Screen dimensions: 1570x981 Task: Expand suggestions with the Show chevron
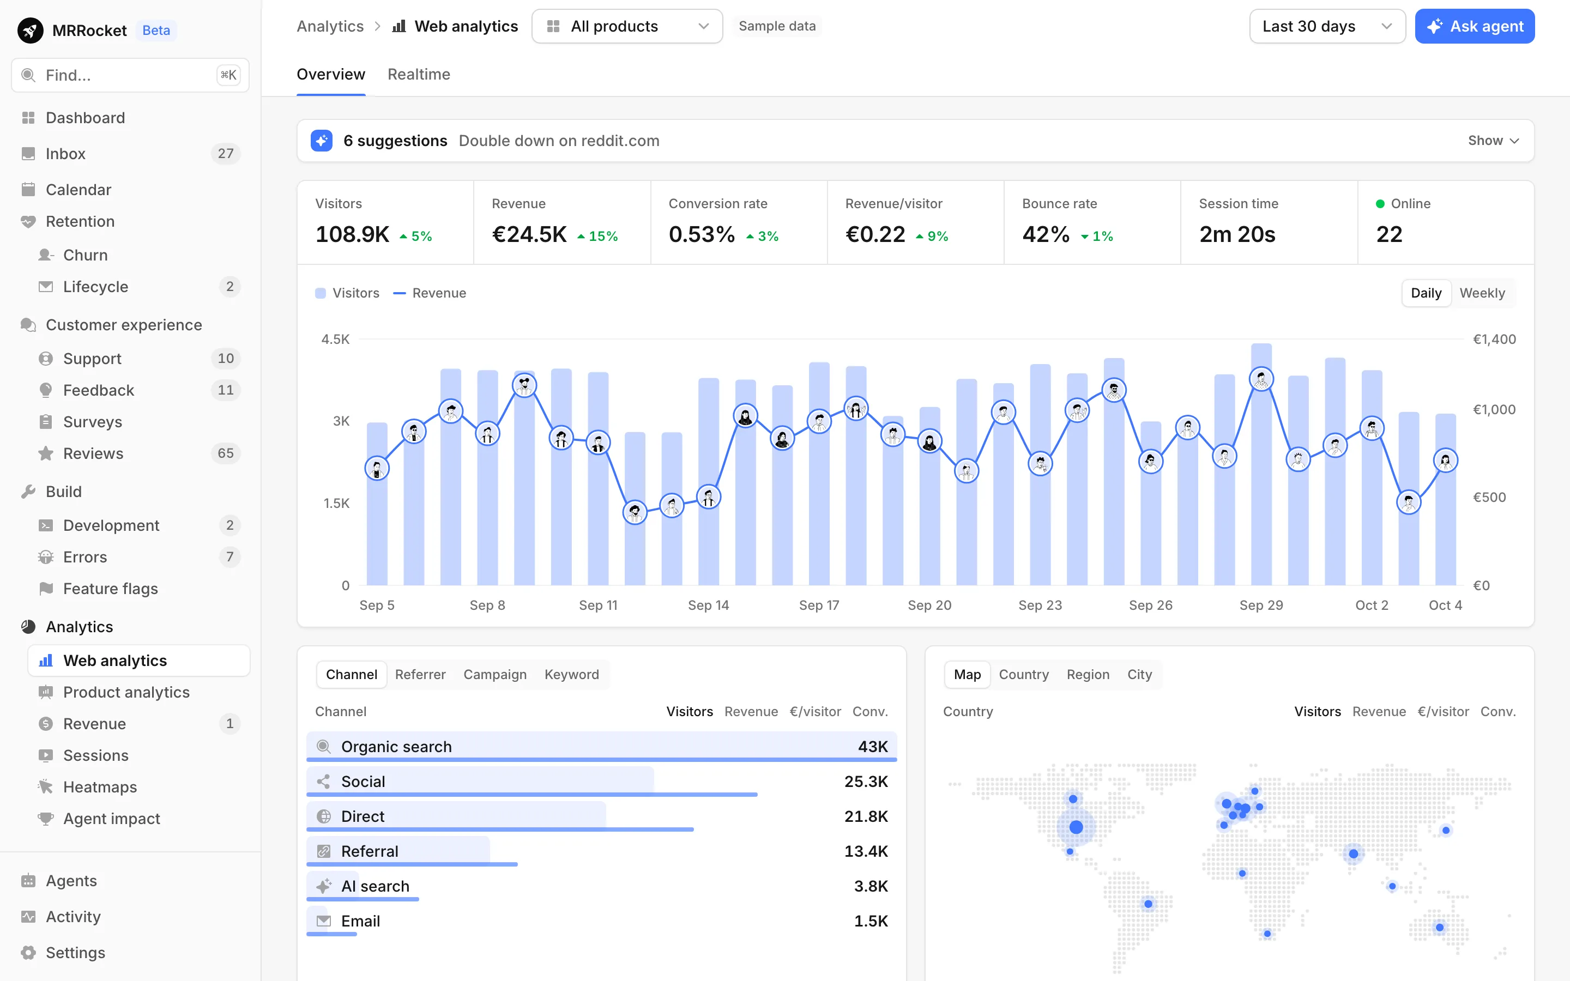click(1494, 141)
